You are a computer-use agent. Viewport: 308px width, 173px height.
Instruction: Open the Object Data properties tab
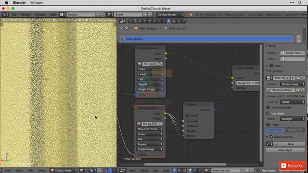click(x=164, y=21)
